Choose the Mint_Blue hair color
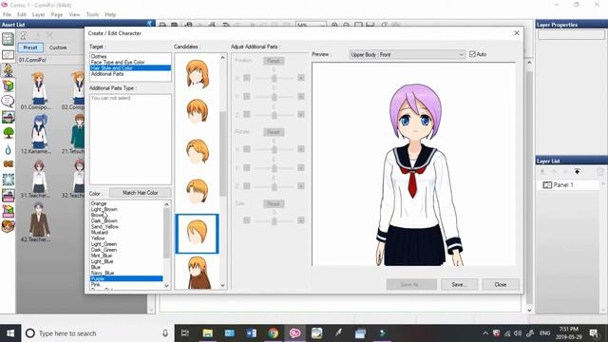Viewport: 608px width, 342px height. [126, 256]
